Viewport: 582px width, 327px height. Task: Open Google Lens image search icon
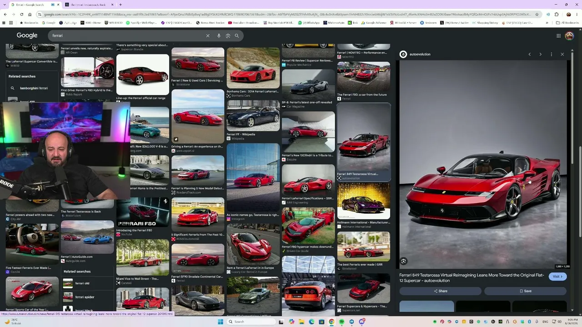[228, 35]
